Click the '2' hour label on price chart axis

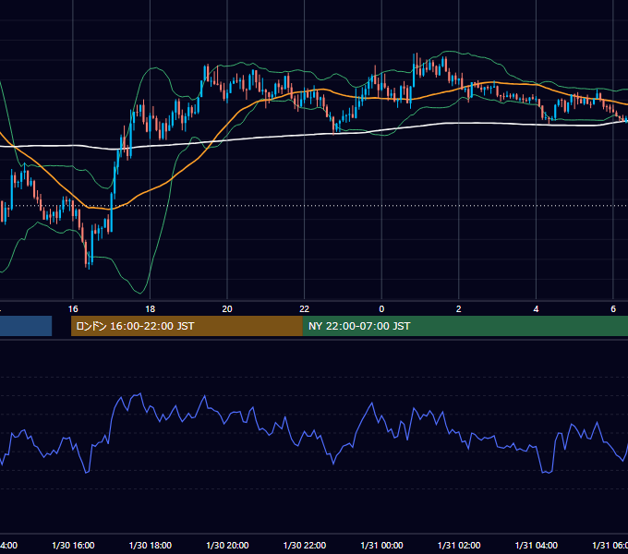(459, 309)
